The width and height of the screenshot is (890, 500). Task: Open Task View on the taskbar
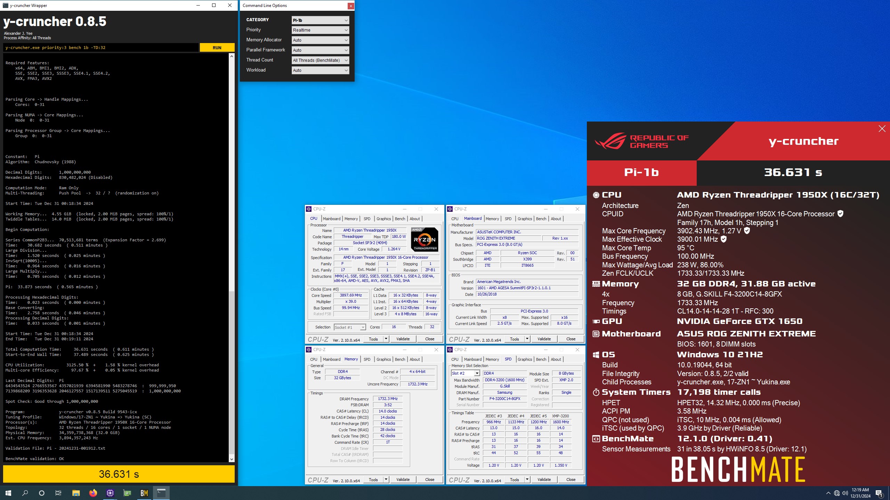(58, 493)
